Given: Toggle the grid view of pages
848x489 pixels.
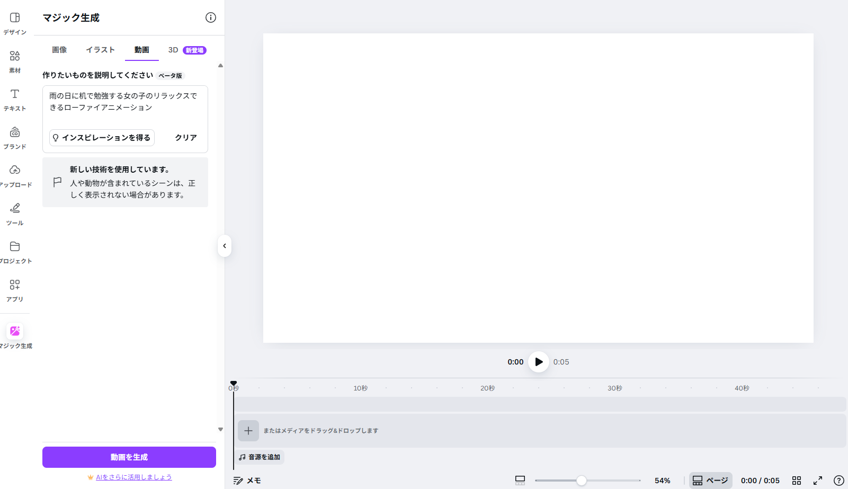Looking at the screenshot, I should click(x=797, y=481).
